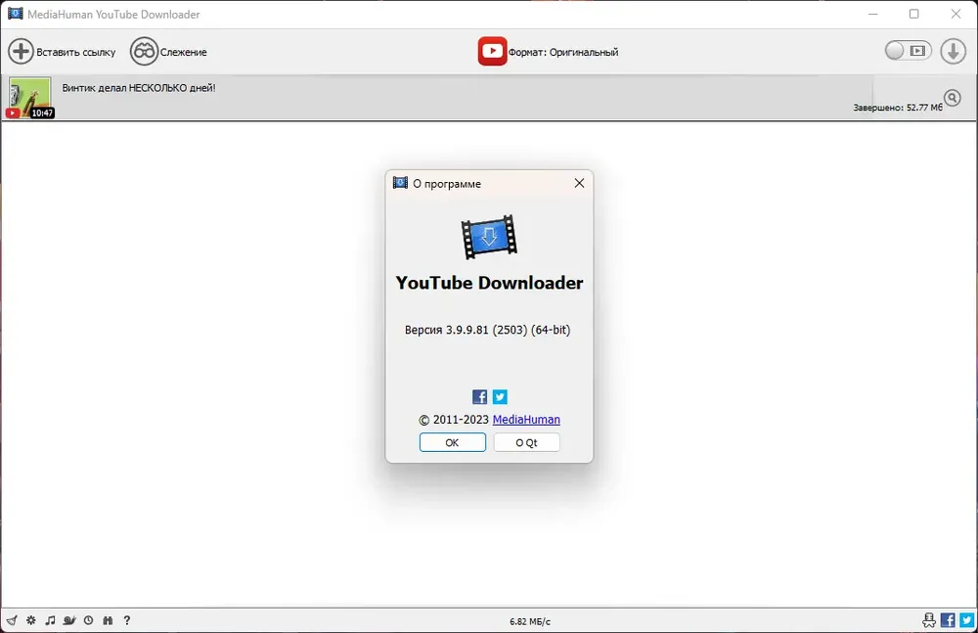This screenshot has height=633, width=978.
Task: Start all downloads with the down-arrow button
Action: [953, 51]
